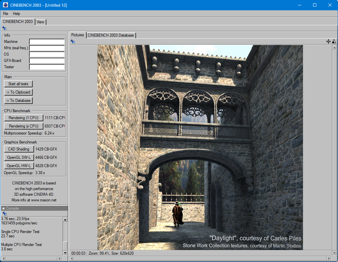Click the pin icon under the Pictures tab

[x=73, y=42]
